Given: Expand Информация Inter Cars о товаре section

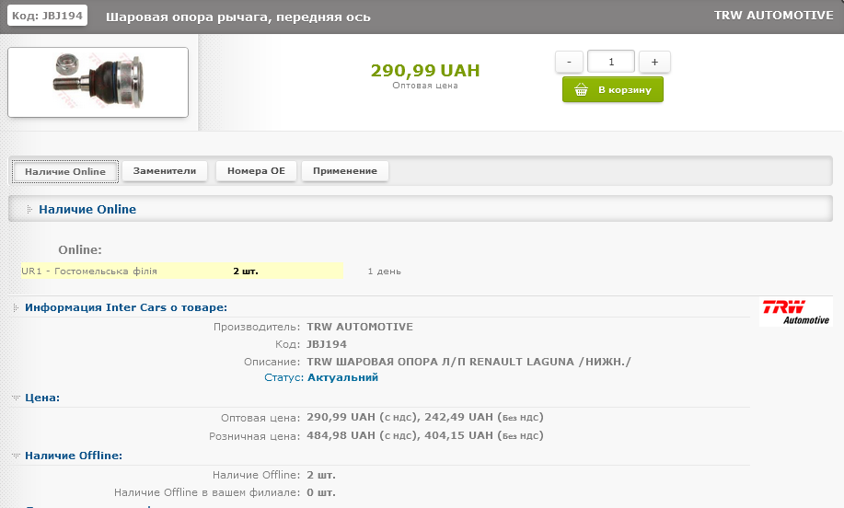Looking at the screenshot, I should (x=126, y=307).
